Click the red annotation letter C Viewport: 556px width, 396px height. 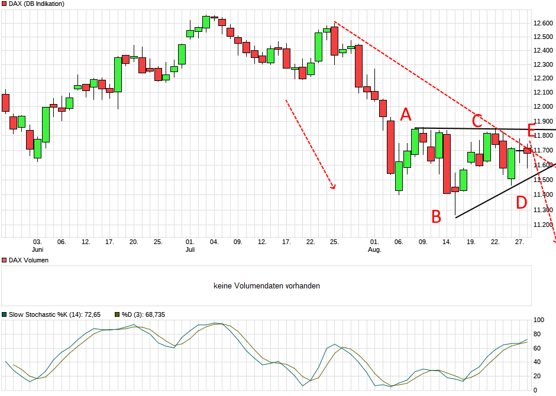[477, 120]
